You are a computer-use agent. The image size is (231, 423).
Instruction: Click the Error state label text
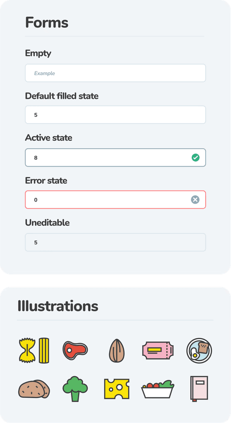[46, 180]
